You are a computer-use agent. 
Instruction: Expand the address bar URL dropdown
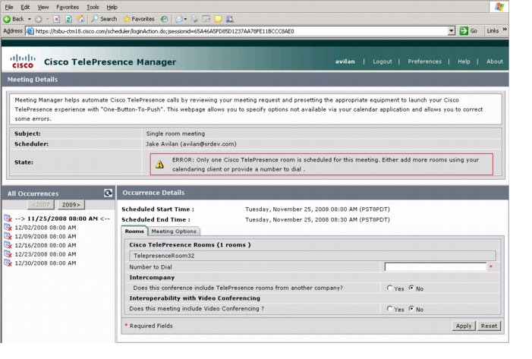[451, 31]
